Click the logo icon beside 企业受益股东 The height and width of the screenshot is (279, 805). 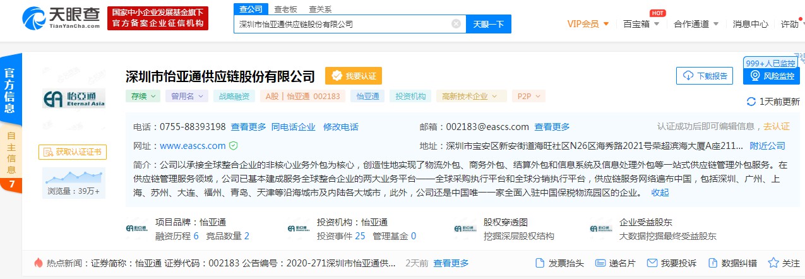click(x=600, y=229)
